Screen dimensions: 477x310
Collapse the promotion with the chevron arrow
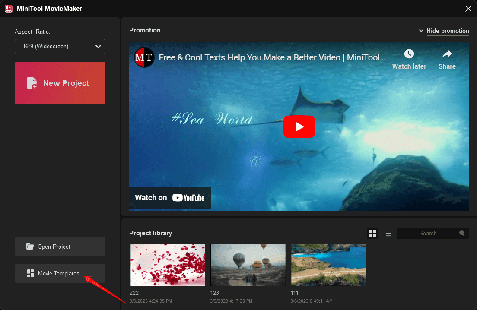(421, 31)
